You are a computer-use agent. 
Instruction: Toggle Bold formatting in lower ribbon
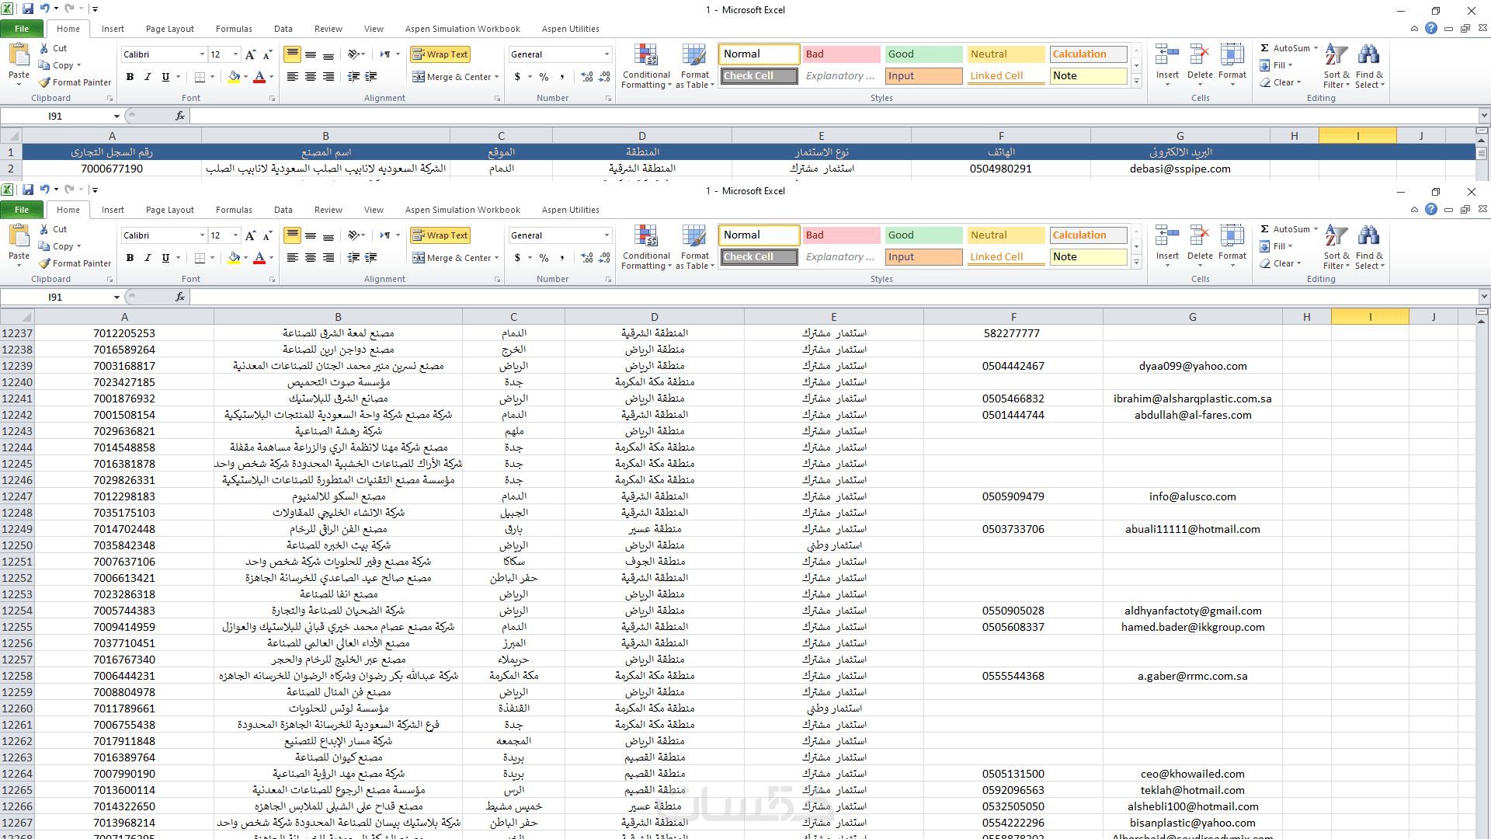point(130,258)
